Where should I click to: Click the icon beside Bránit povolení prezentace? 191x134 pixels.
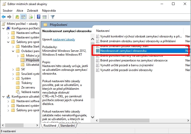(98, 60)
